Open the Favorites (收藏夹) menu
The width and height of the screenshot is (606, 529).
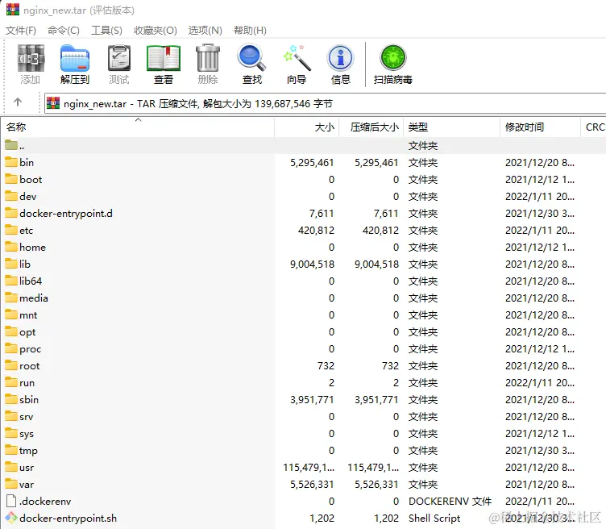pos(156,30)
